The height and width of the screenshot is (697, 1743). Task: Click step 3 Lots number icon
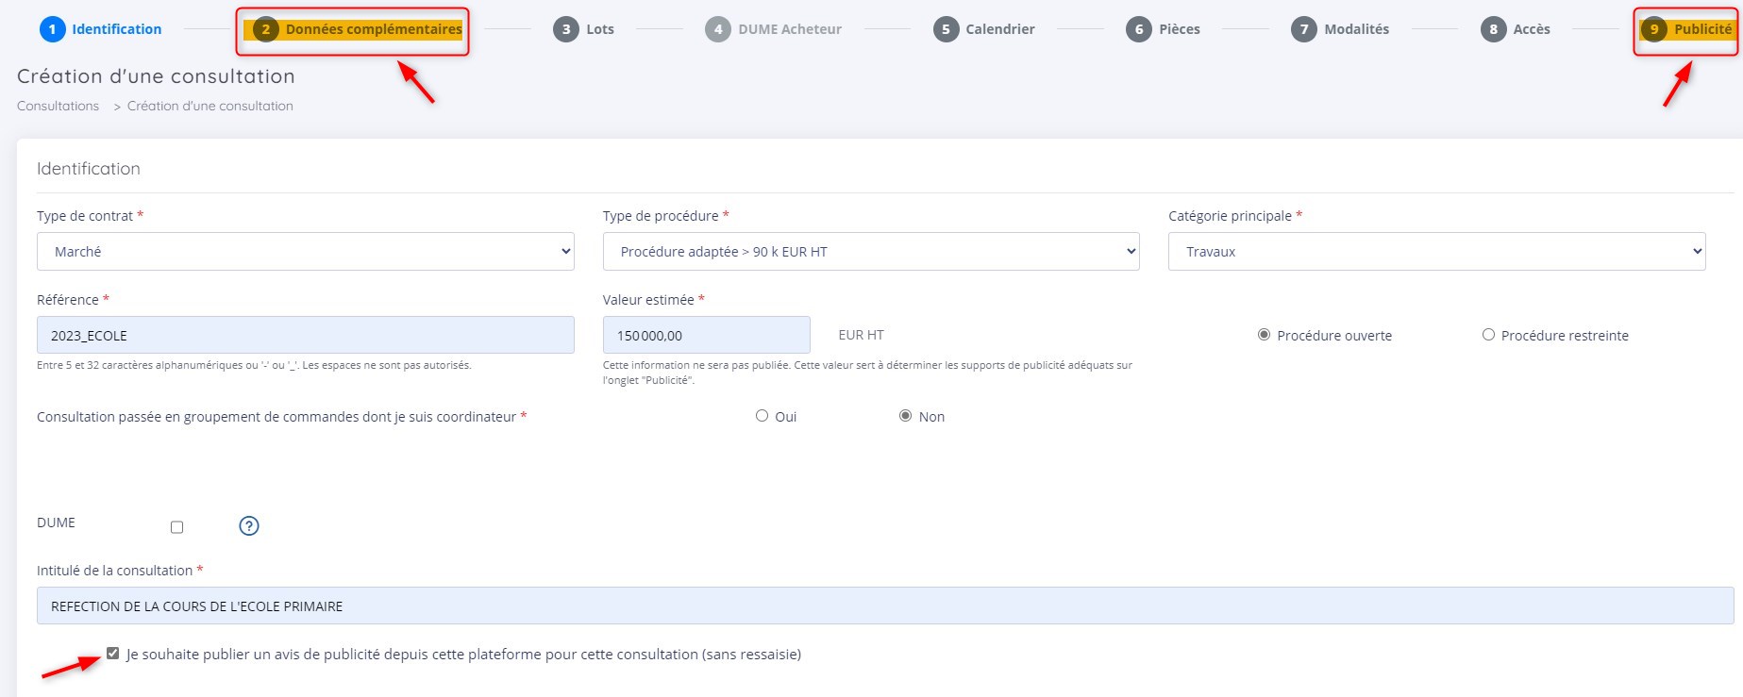565,29
